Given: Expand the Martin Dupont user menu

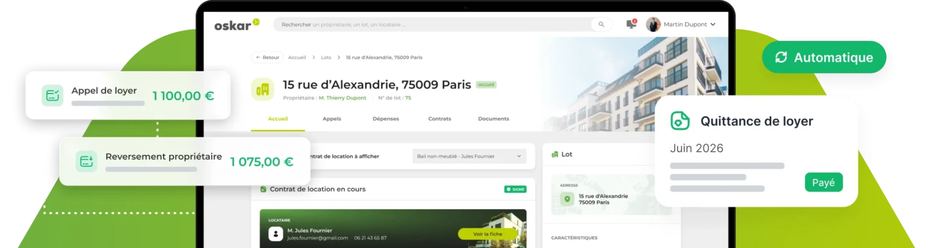Looking at the screenshot, I should point(712,24).
